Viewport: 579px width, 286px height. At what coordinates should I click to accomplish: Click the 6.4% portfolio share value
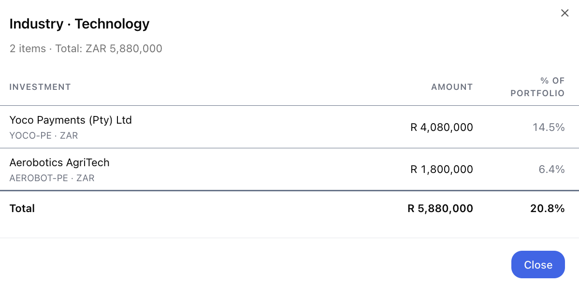pos(551,170)
